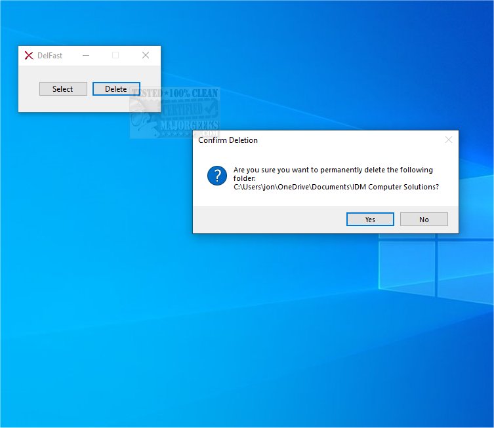Click the folder path IDM Computer Solutions text
The image size is (494, 428).
(336, 187)
